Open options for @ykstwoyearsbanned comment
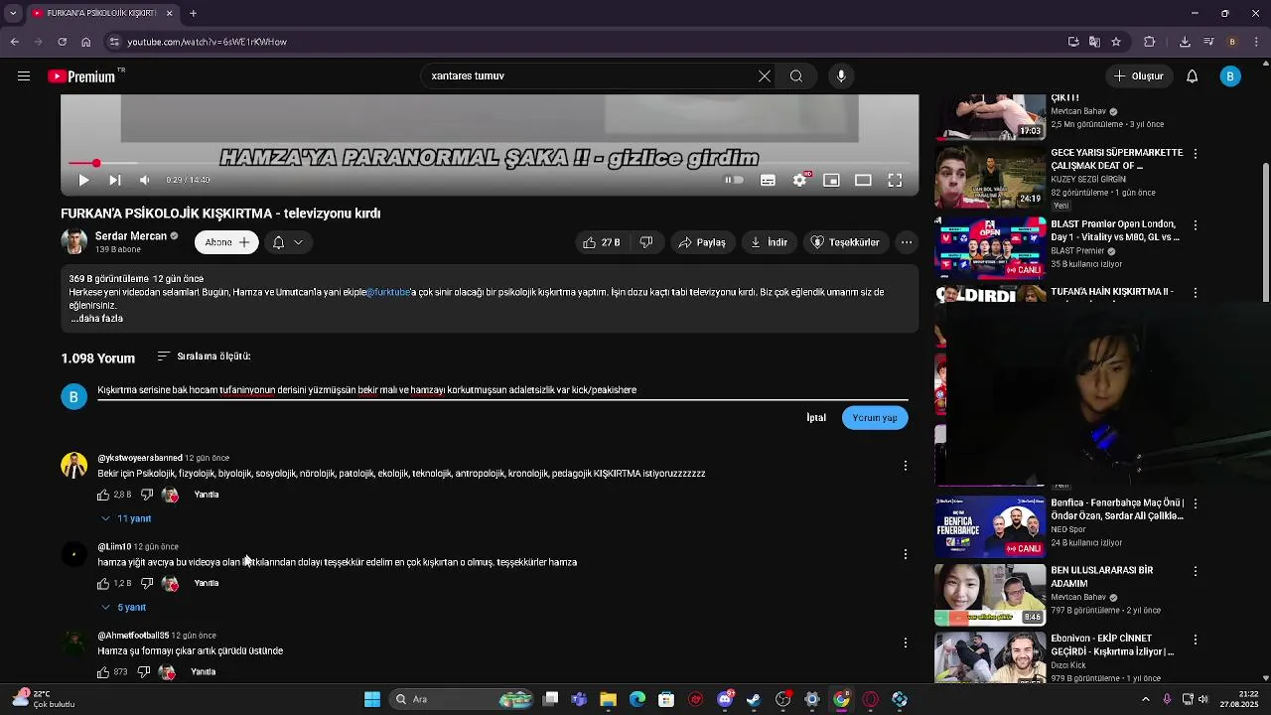Image resolution: width=1271 pixels, height=715 pixels. click(x=906, y=466)
